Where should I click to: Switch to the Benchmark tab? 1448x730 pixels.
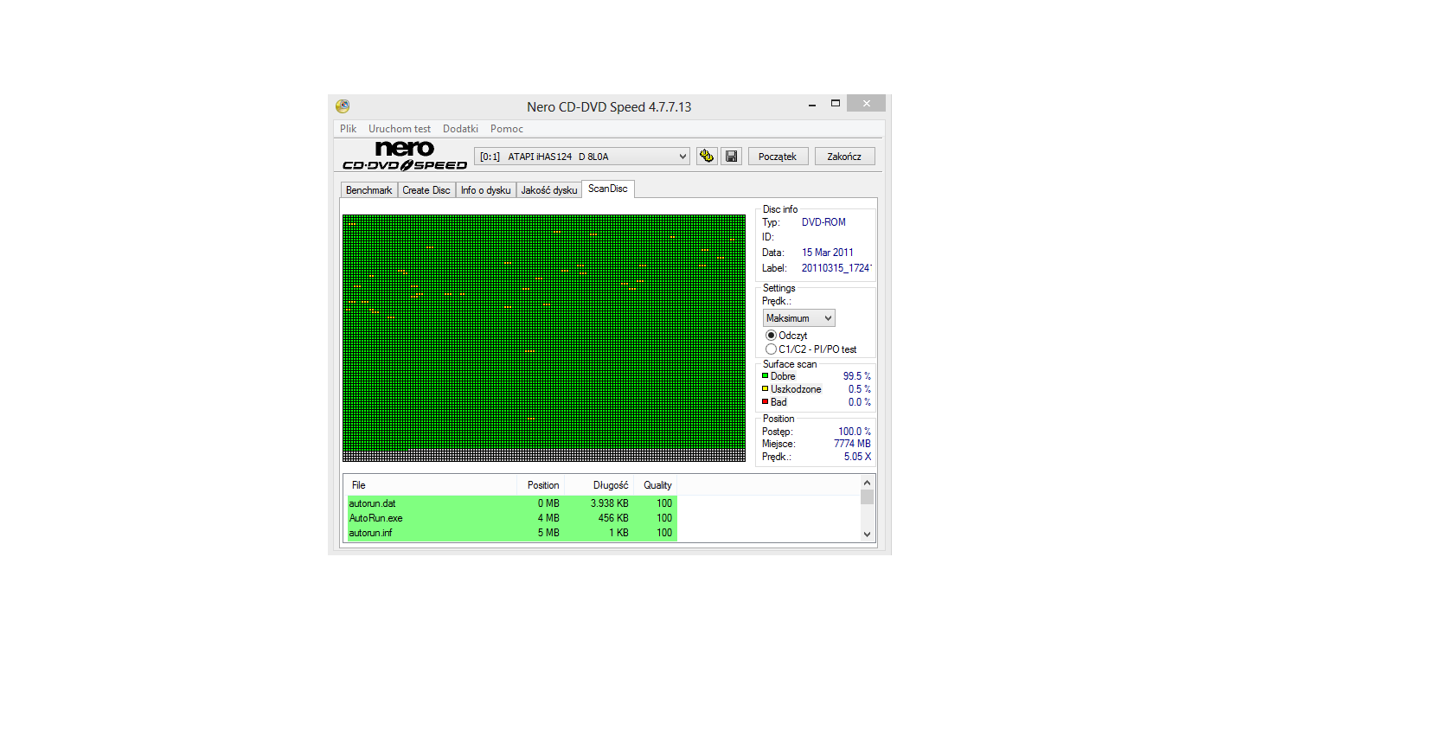click(x=369, y=190)
